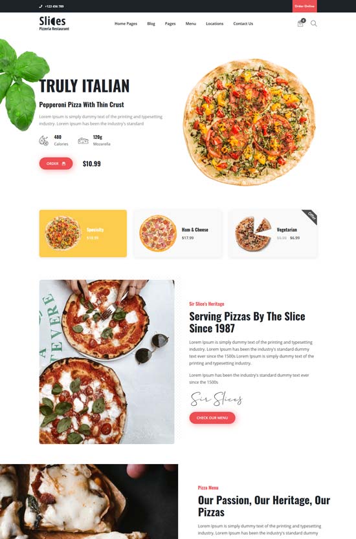Image resolution: width=356 pixels, height=539 pixels.
Task: Open the Contact Us page
Action: 243,24
